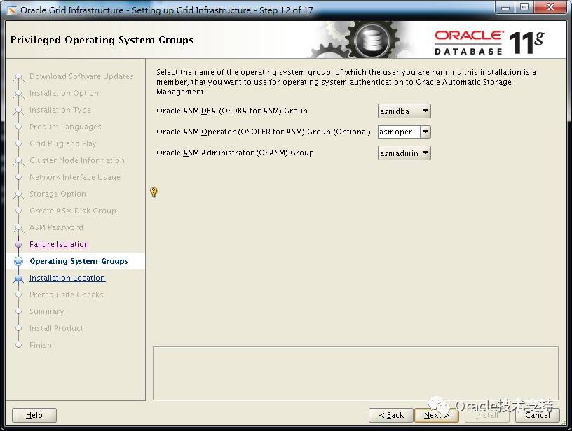Click the disabled Install button
This screenshot has width=572, height=431.
tap(487, 415)
